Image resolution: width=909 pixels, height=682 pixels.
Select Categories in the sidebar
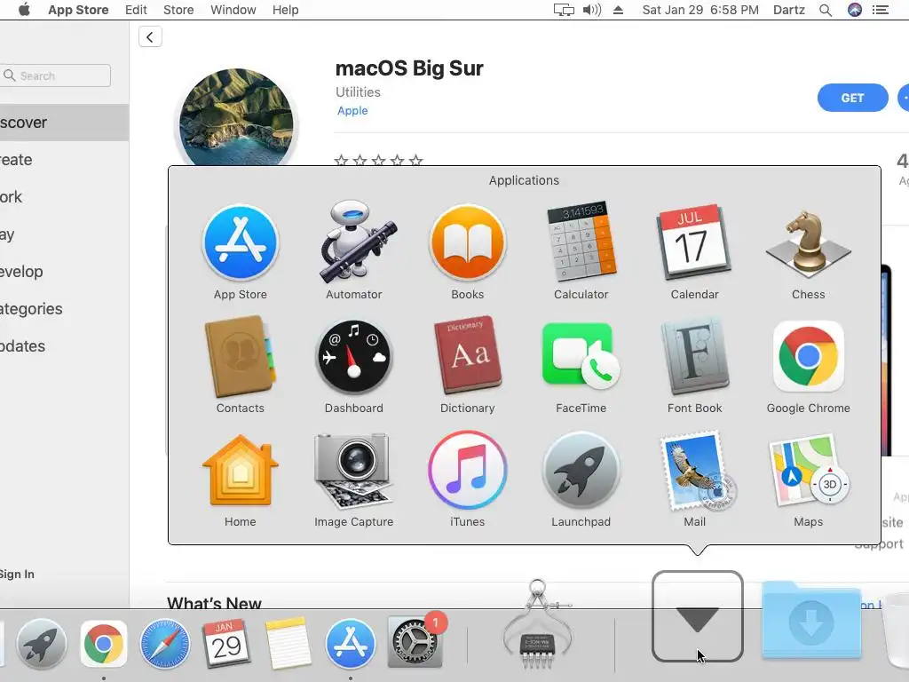64,308
